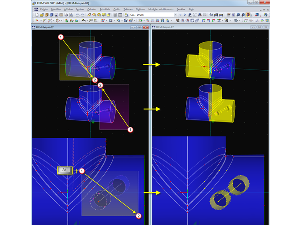Expand the dropdown beside the microscope-like icon
The image size is (301, 225).
230,21
